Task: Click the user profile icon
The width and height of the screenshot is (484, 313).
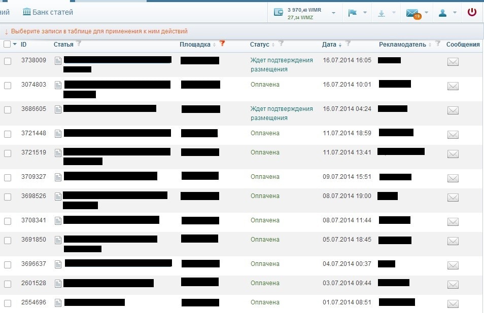Action: [x=442, y=13]
